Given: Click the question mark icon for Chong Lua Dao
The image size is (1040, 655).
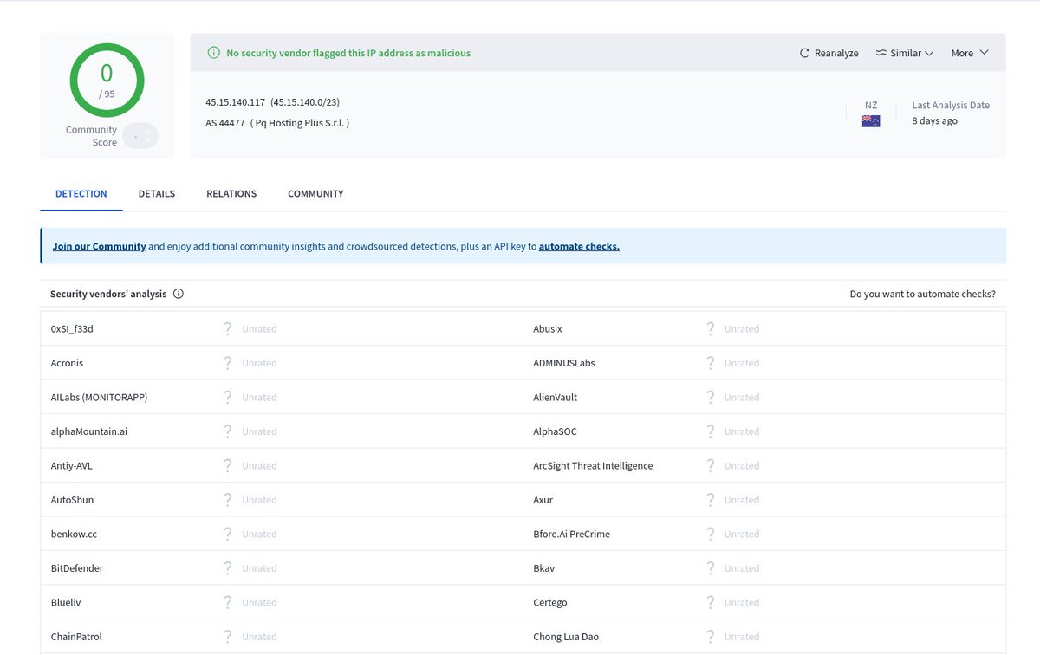Looking at the screenshot, I should point(711,637).
